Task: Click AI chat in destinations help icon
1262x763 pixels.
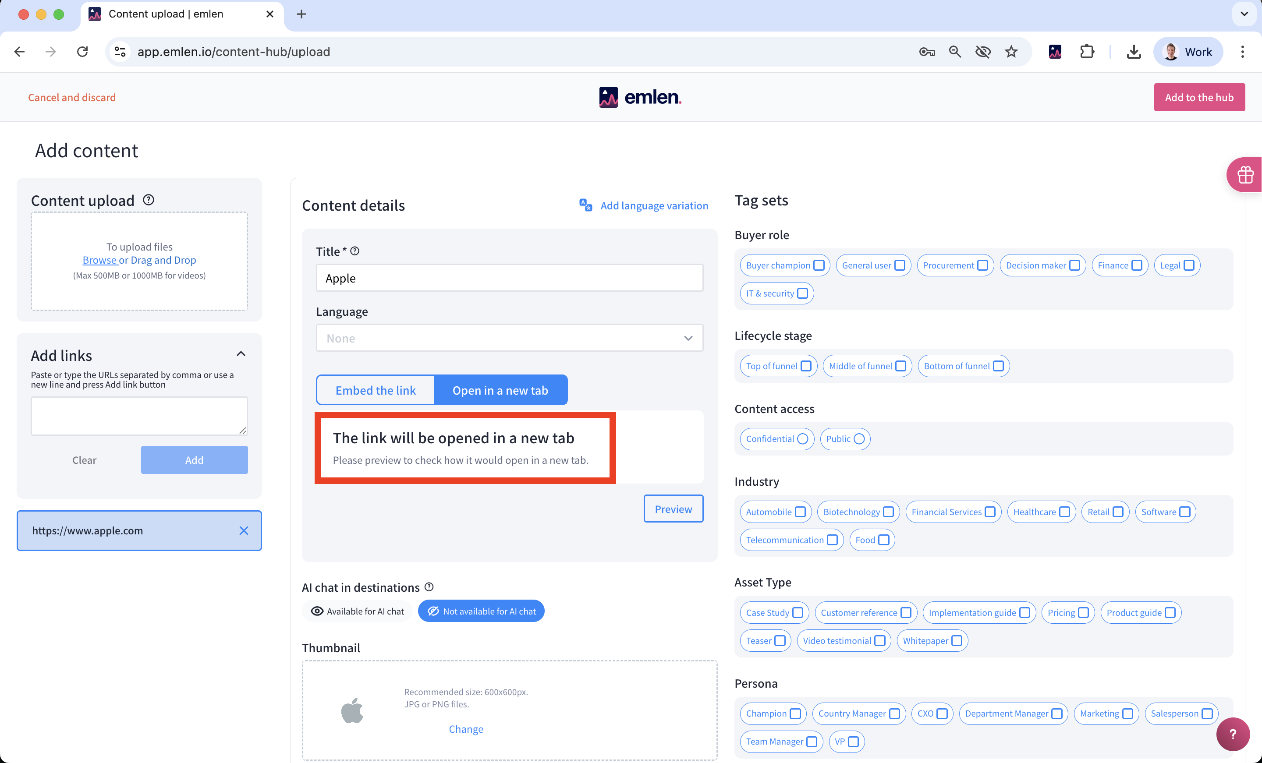Action: (x=429, y=587)
